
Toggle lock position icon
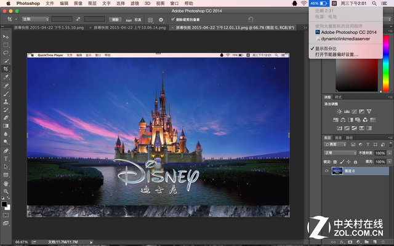[348, 162]
